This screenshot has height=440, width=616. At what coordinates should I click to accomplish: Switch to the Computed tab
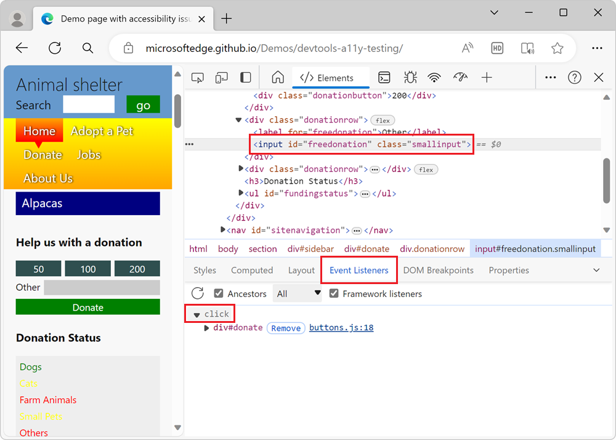click(252, 270)
